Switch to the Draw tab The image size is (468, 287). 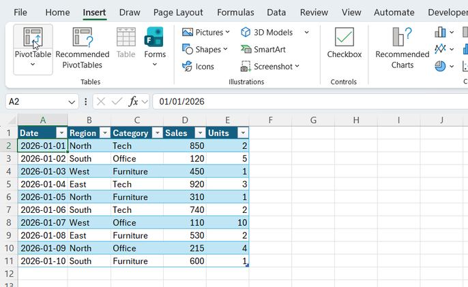(130, 12)
